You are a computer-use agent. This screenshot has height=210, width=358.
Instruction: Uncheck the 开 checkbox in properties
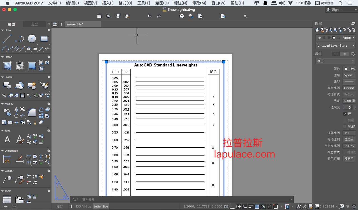click(345, 114)
